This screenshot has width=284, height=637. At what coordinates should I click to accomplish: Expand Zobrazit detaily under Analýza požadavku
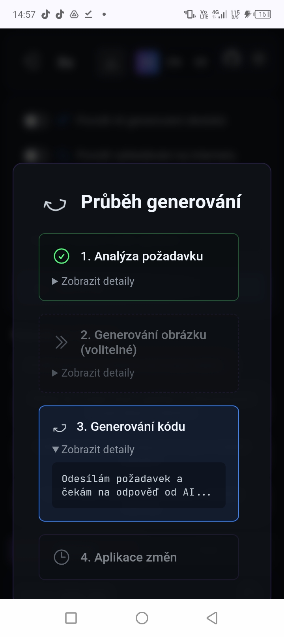point(94,281)
